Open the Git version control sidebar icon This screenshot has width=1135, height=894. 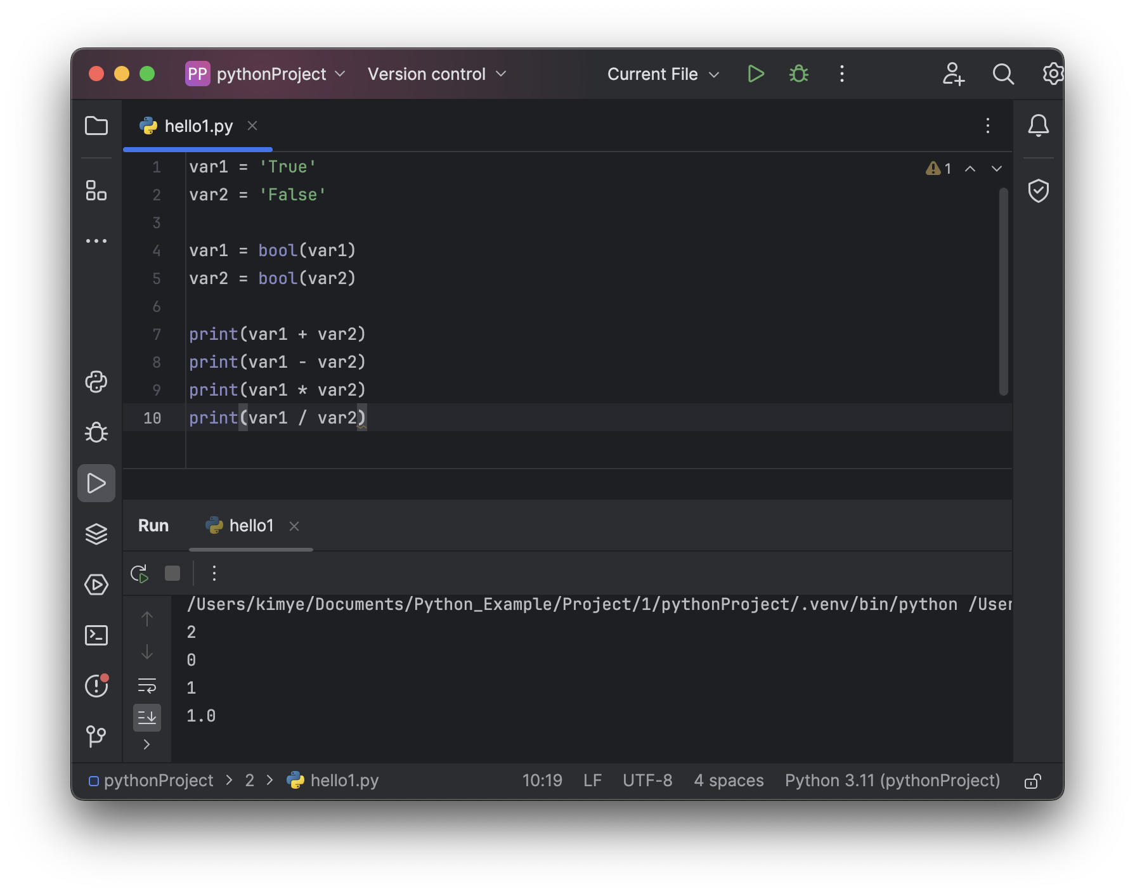[96, 736]
